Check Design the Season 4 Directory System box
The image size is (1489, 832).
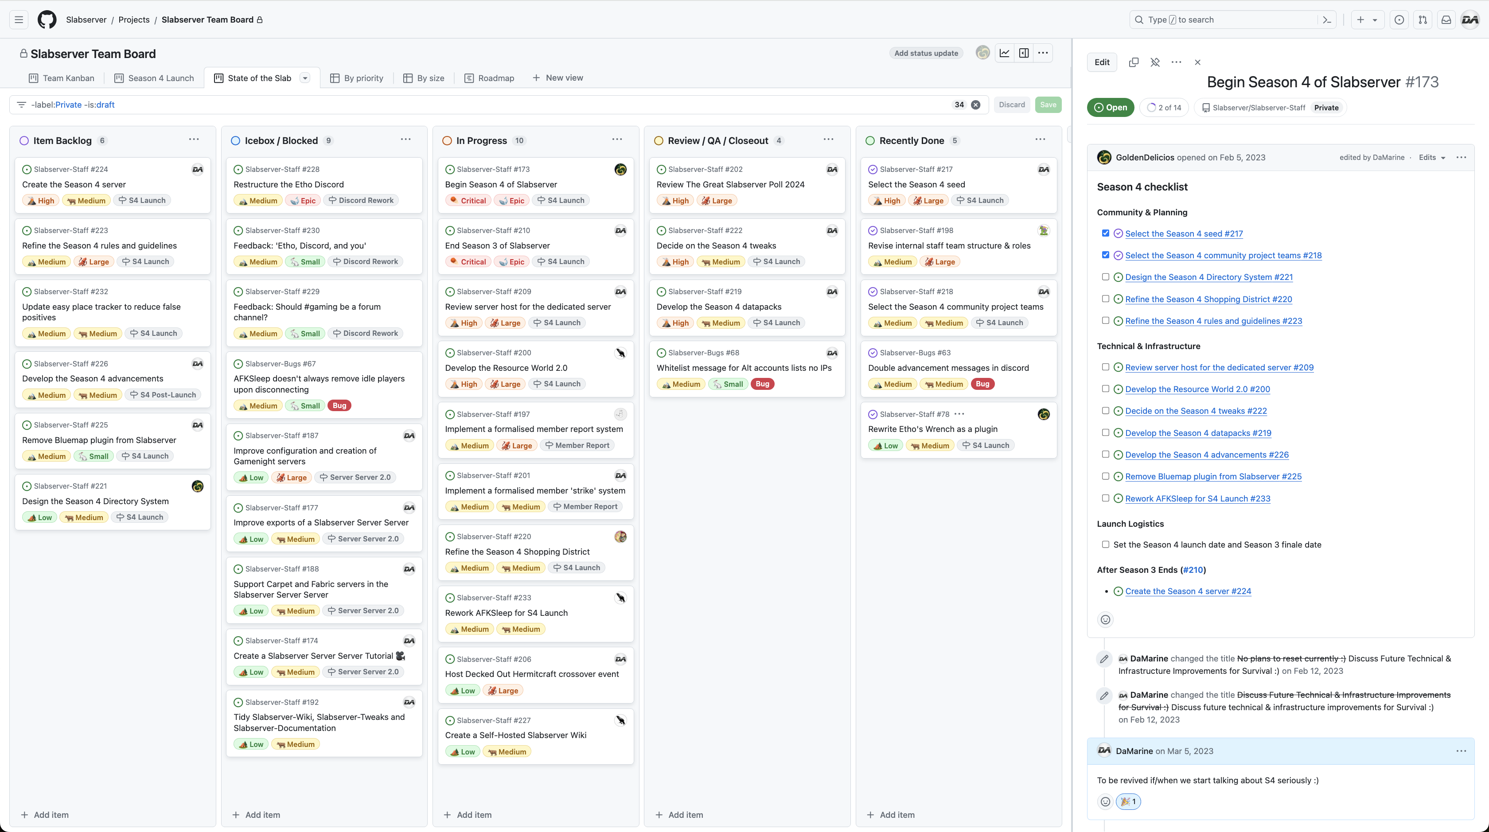pyautogui.click(x=1105, y=277)
